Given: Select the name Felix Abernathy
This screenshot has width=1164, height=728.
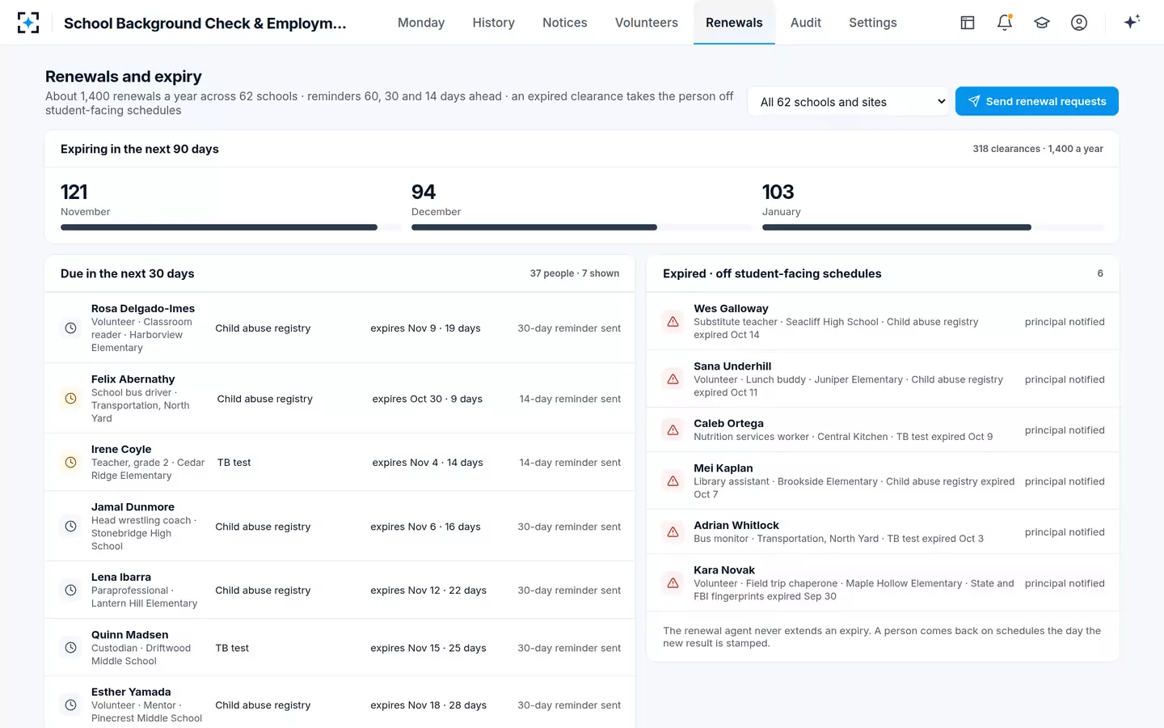Looking at the screenshot, I should pos(133,379).
